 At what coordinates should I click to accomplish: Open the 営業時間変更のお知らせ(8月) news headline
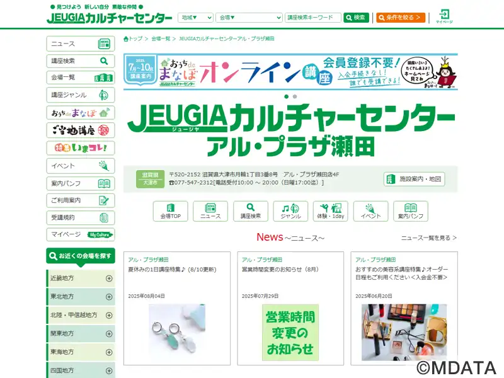pos(280,270)
